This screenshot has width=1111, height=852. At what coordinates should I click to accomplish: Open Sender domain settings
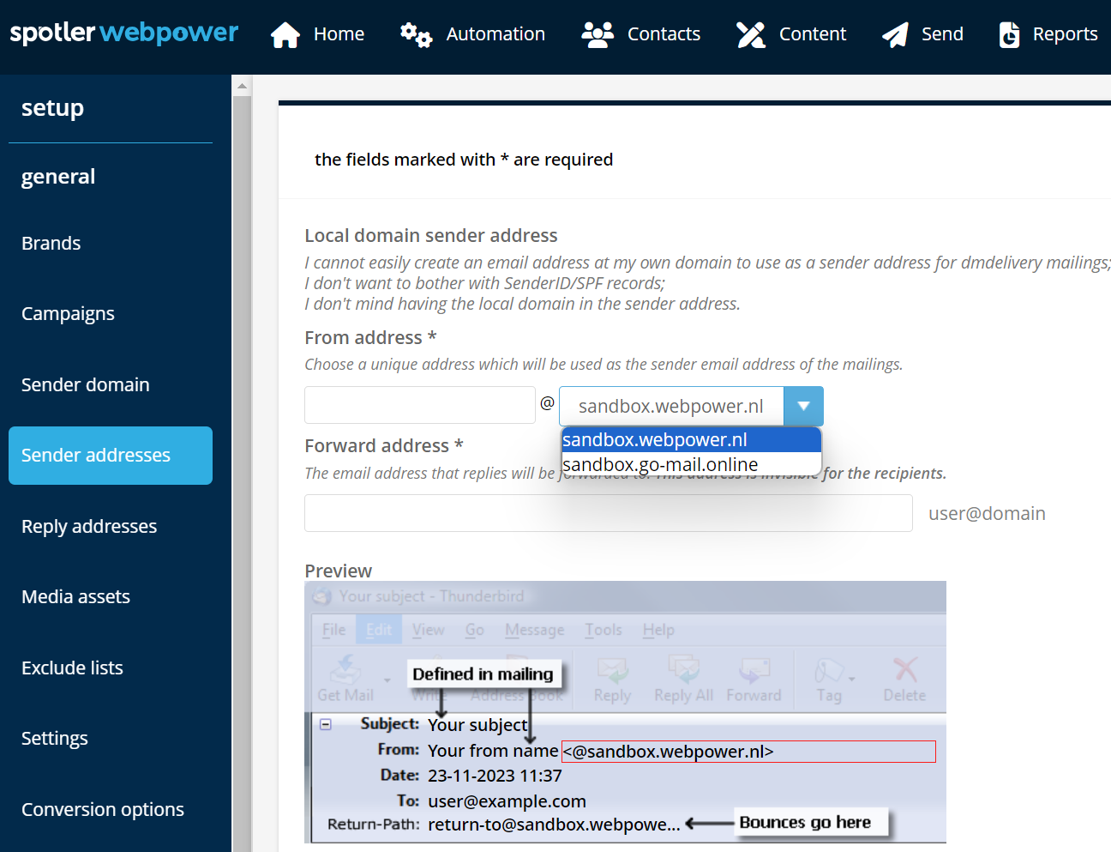click(86, 385)
